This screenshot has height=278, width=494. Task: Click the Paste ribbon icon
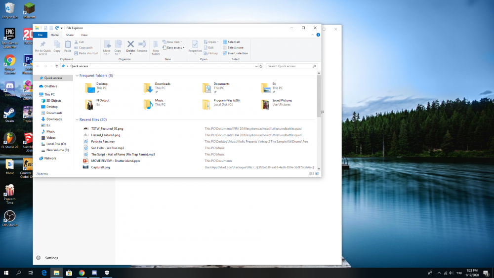(68, 46)
